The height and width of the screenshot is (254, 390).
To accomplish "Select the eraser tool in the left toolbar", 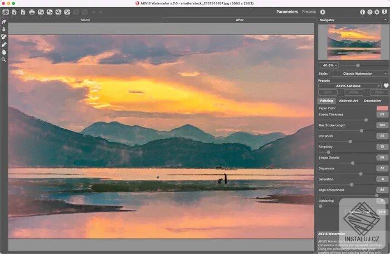I will pyautogui.click(x=4, y=45).
